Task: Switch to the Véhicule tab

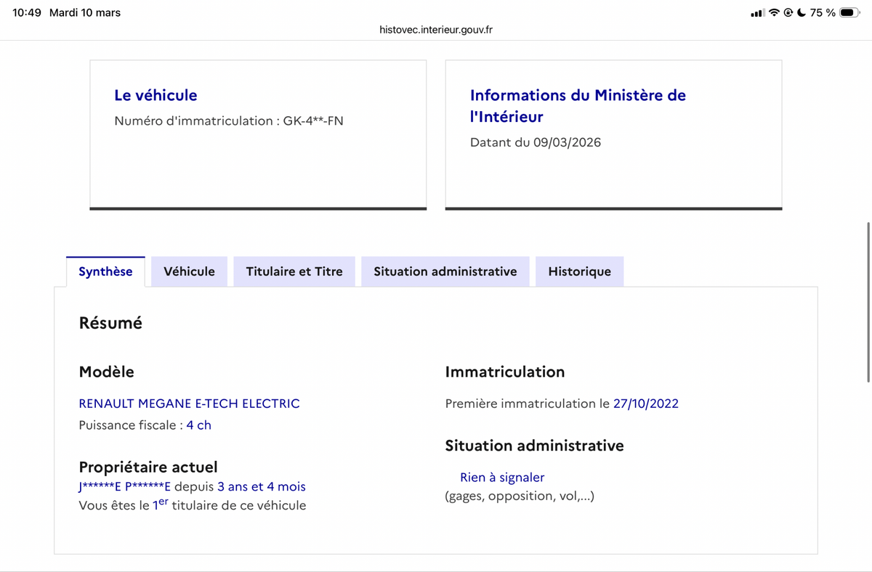Action: [189, 271]
